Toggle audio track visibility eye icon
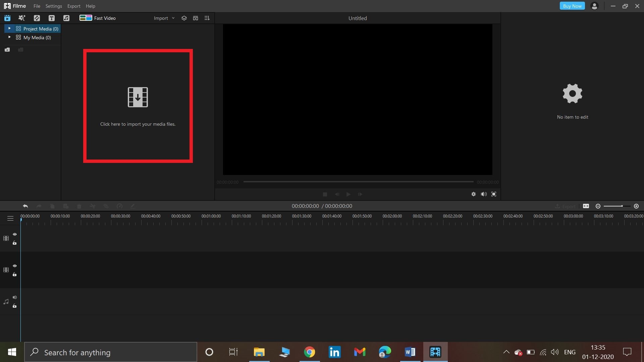 [x=15, y=297]
